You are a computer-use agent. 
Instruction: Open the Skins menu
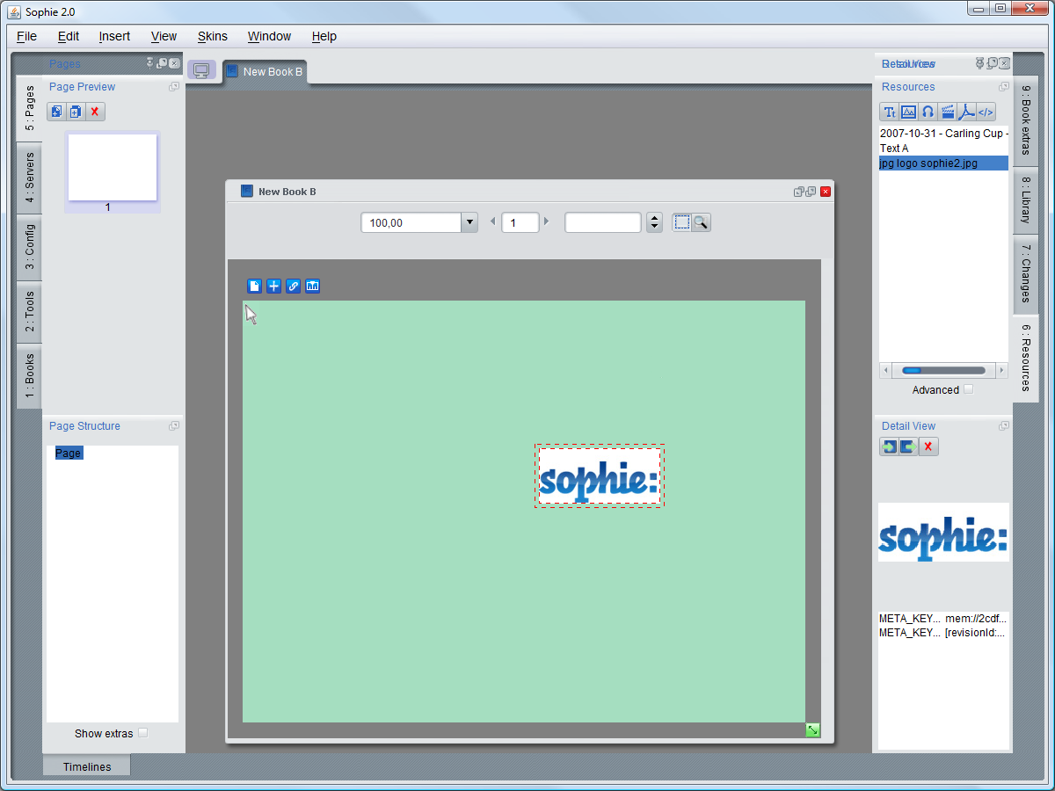tap(212, 36)
